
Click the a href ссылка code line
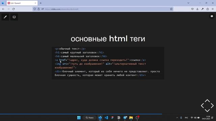point(100,60)
